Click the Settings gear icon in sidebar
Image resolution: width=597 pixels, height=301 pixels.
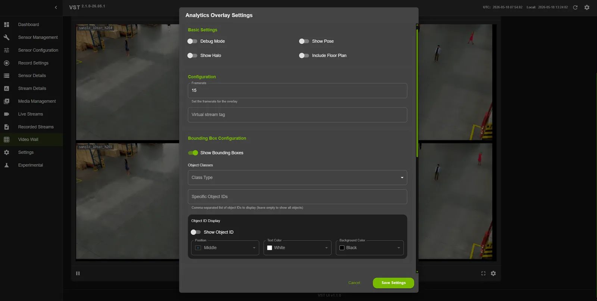coord(6,152)
